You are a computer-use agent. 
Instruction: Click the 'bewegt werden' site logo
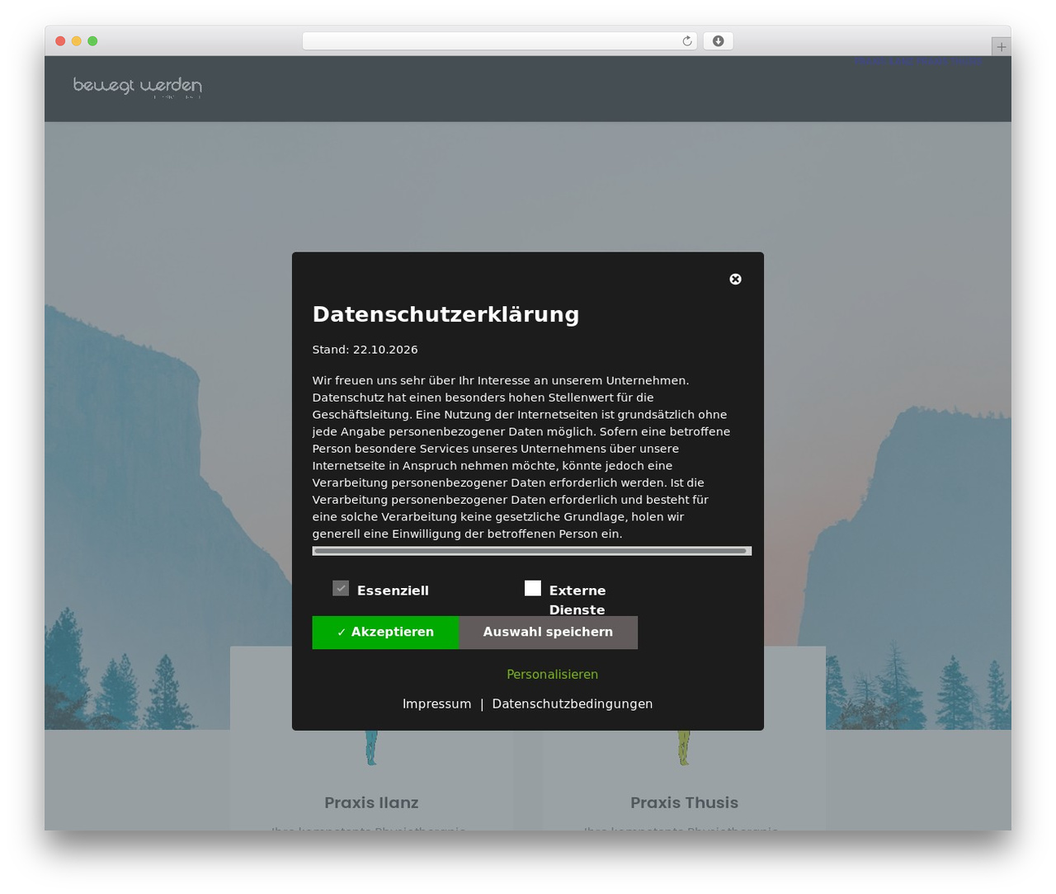pos(138,87)
